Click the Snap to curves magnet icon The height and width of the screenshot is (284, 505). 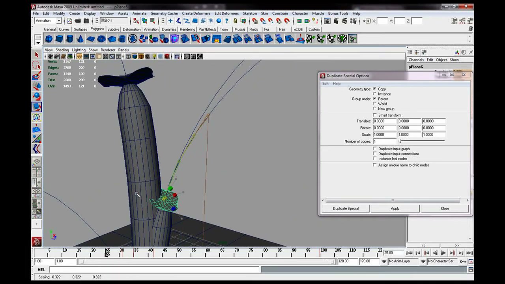263,21
